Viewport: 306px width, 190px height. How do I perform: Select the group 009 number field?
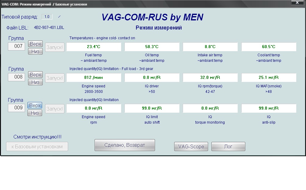pyautogui.click(x=16, y=108)
